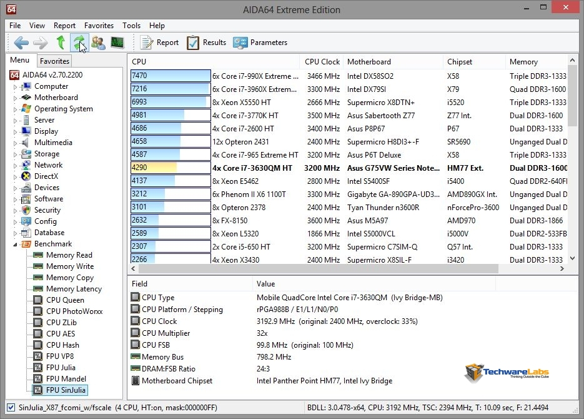Sort by the Chipset column header
The image size is (584, 419).
coord(474,61)
